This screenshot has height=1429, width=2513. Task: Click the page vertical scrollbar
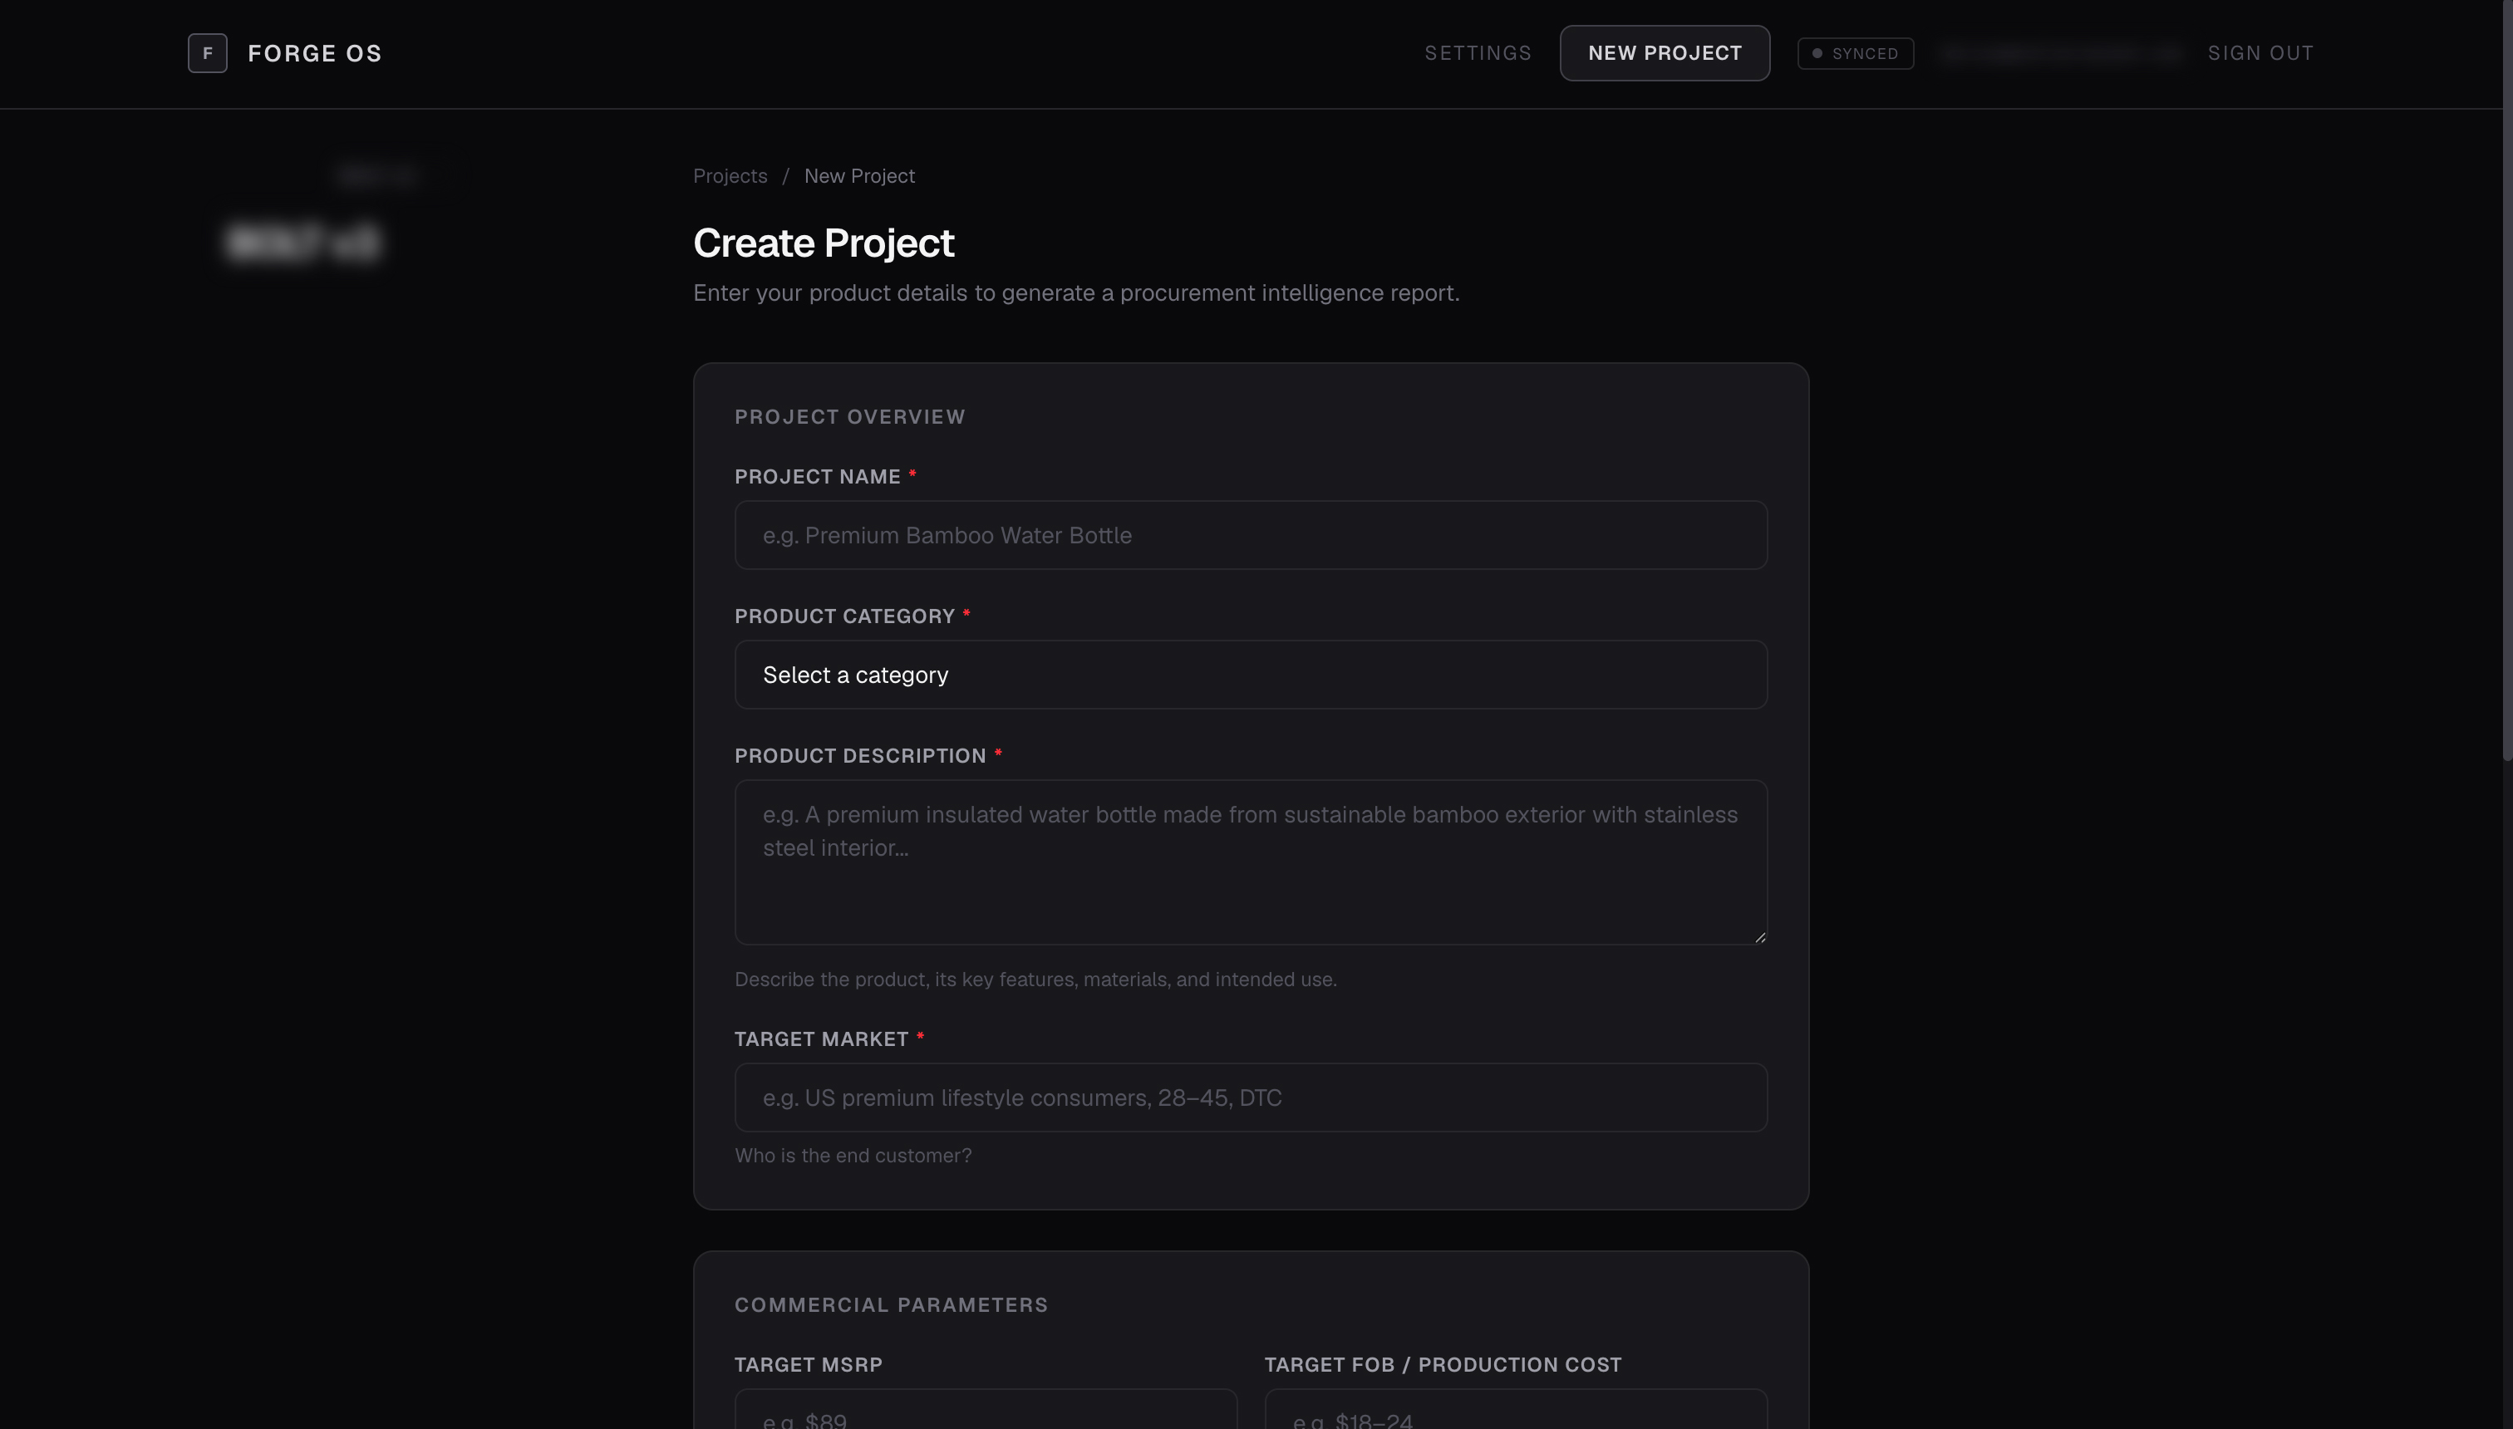(x=2507, y=381)
